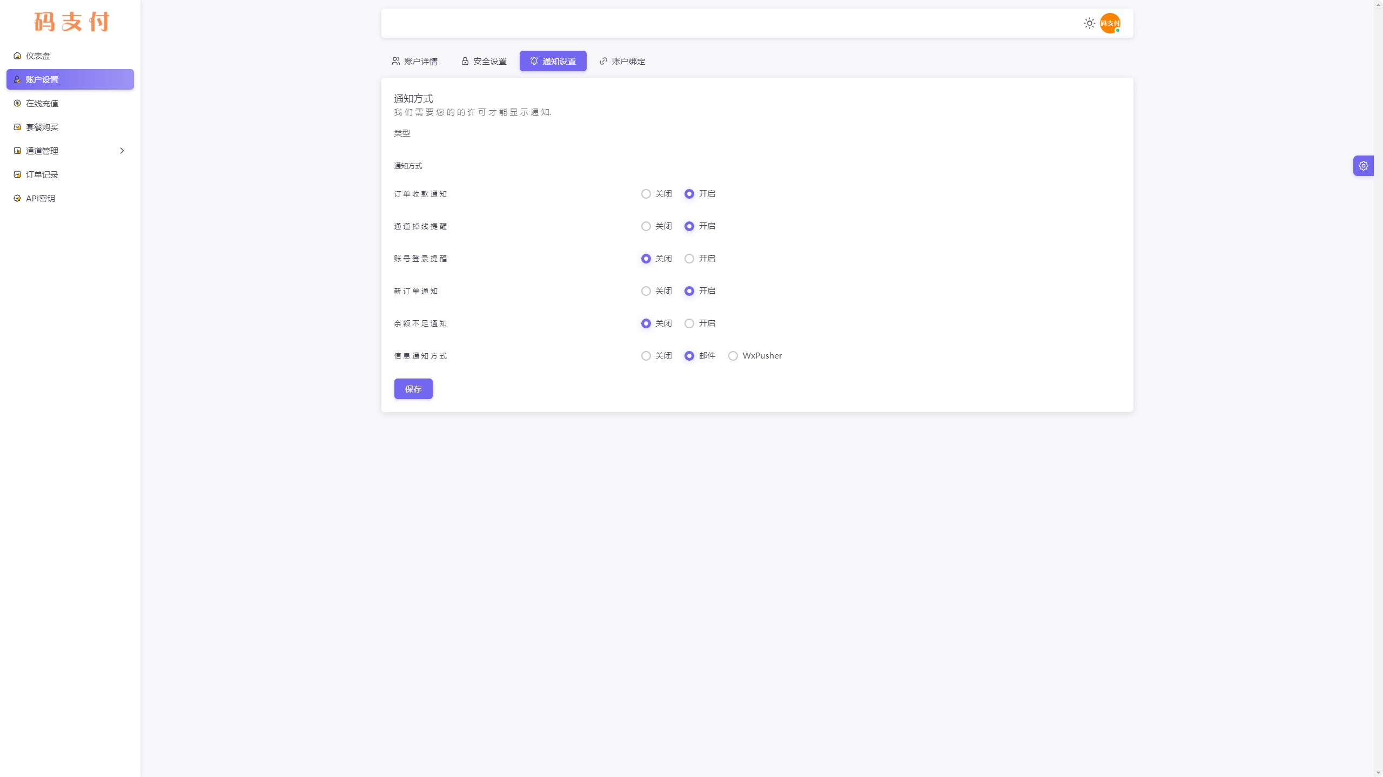Toggle the light/dark theme sun icon
This screenshot has width=1383, height=777.
click(1089, 23)
